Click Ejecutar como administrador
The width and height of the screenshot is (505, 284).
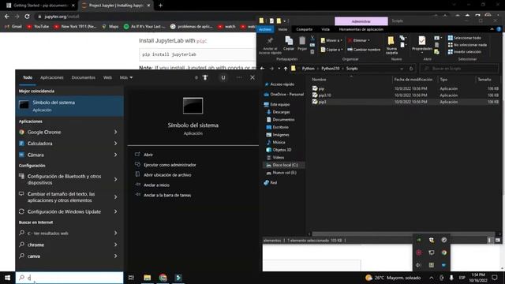point(170,165)
